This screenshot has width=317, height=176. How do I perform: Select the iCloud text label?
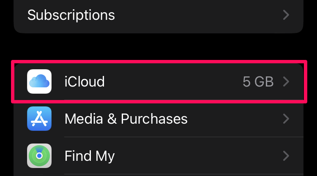click(85, 81)
